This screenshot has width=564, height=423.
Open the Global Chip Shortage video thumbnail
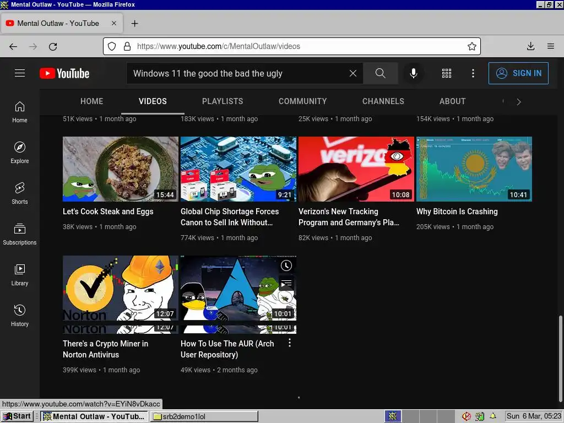point(238,169)
